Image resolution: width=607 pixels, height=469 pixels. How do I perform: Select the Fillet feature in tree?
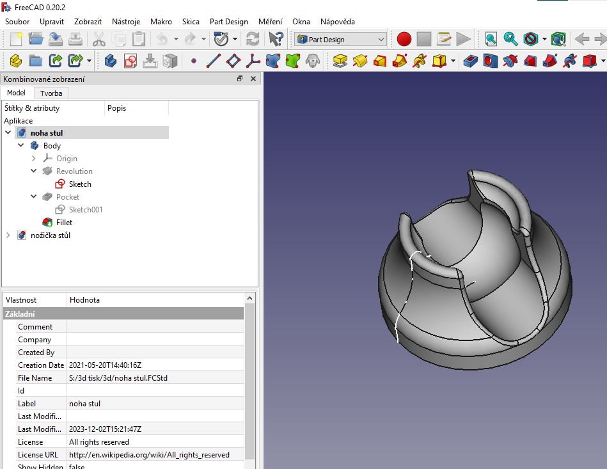tap(64, 223)
